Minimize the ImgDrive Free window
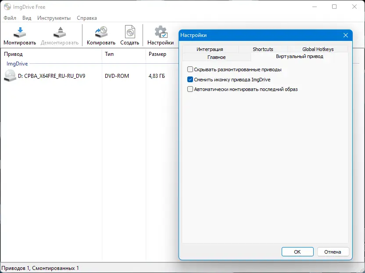 [x=315, y=7]
